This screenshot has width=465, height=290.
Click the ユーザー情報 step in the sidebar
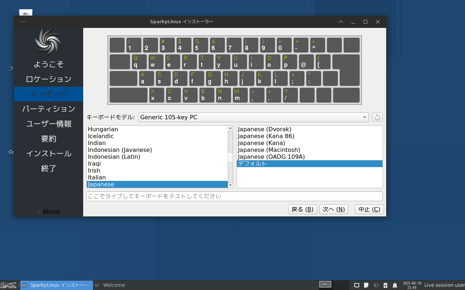point(48,124)
